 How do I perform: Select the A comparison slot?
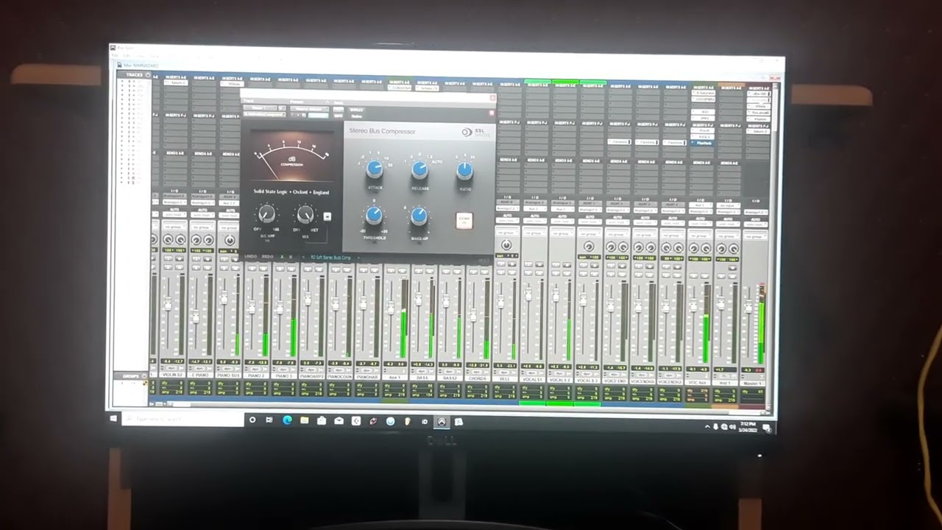tap(282, 257)
